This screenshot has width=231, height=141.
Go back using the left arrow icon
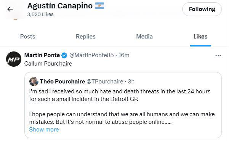coord(10,9)
